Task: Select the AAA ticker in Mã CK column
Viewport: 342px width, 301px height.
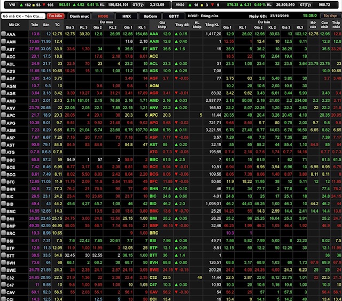Action: pyautogui.click(x=11, y=34)
